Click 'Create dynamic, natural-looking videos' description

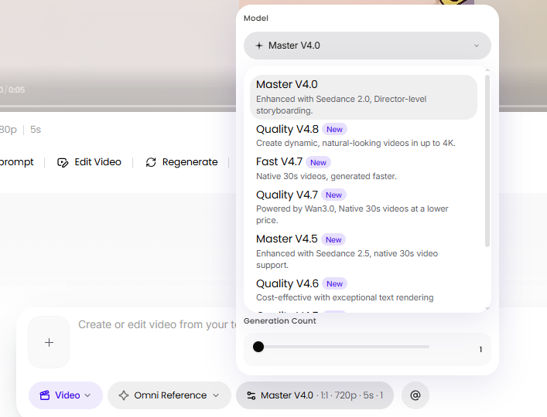[356, 143]
